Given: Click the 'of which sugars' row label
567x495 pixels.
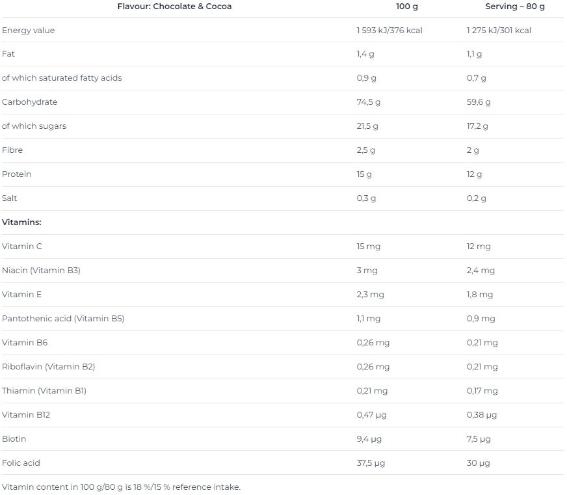Looking at the screenshot, I should (x=34, y=126).
